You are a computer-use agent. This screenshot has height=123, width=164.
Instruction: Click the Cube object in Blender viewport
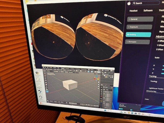[70, 85]
